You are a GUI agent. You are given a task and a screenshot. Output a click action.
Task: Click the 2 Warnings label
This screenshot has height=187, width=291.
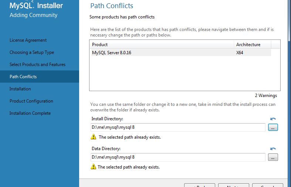coord(266,96)
